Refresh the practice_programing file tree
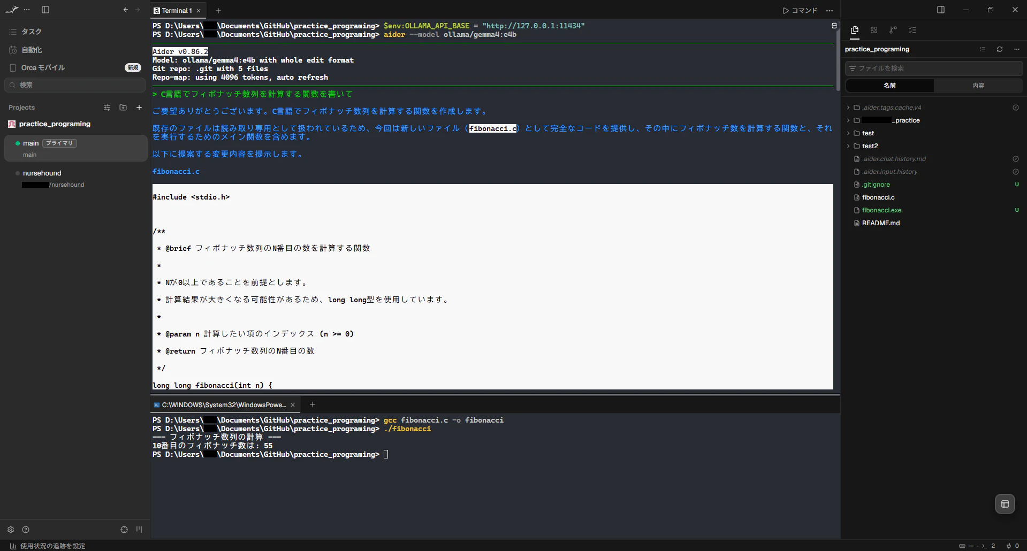Viewport: 1027px width, 551px height. (x=1000, y=49)
